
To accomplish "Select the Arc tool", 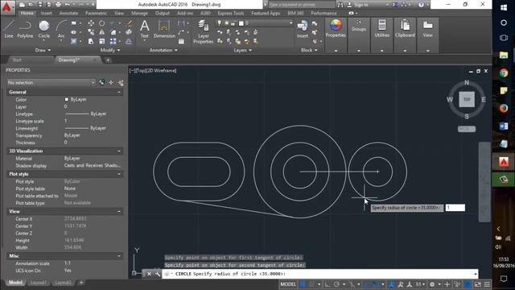I will [61, 29].
